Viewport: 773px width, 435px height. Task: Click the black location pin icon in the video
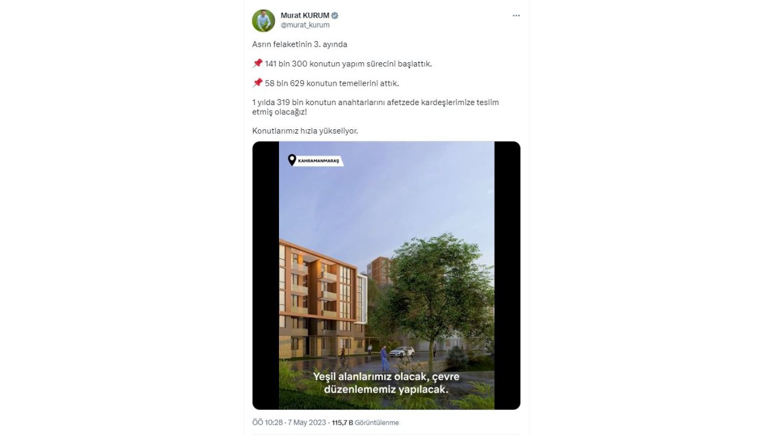292,160
